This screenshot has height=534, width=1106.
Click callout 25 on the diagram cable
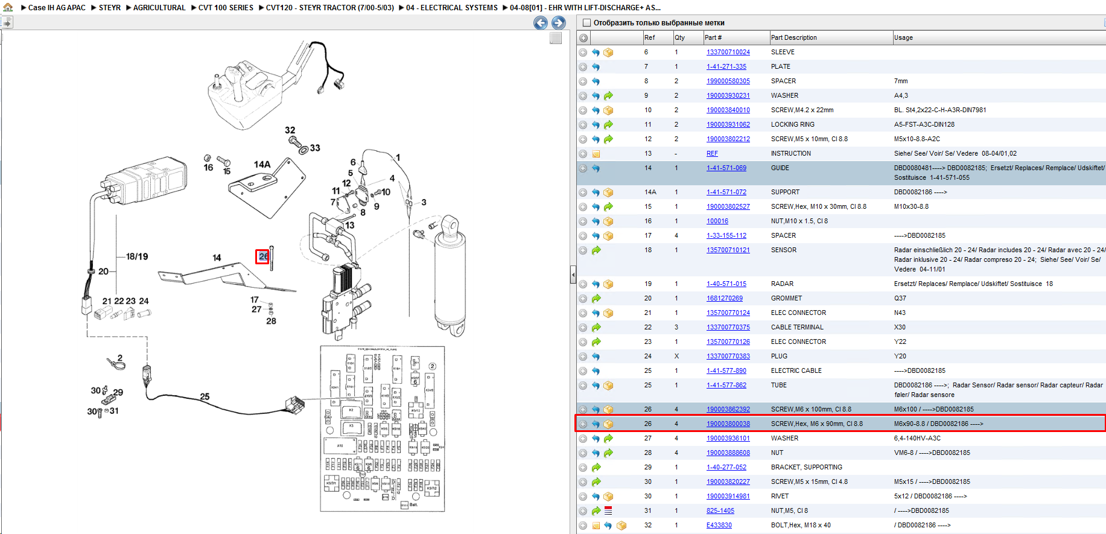click(x=205, y=396)
